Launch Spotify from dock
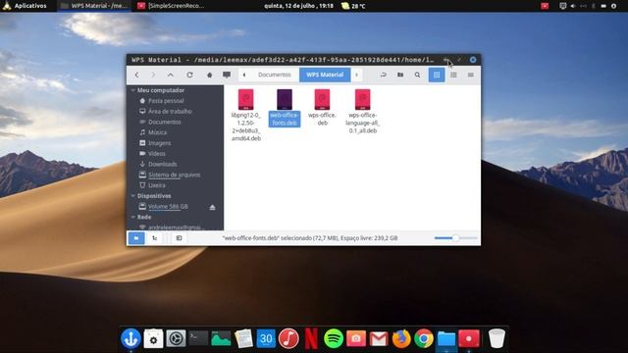Image resolution: width=628 pixels, height=353 pixels. coord(334,338)
